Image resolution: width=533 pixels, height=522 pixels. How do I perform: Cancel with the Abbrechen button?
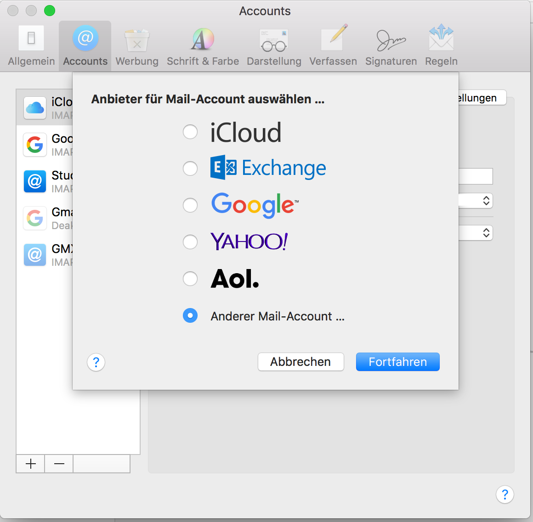pos(301,362)
